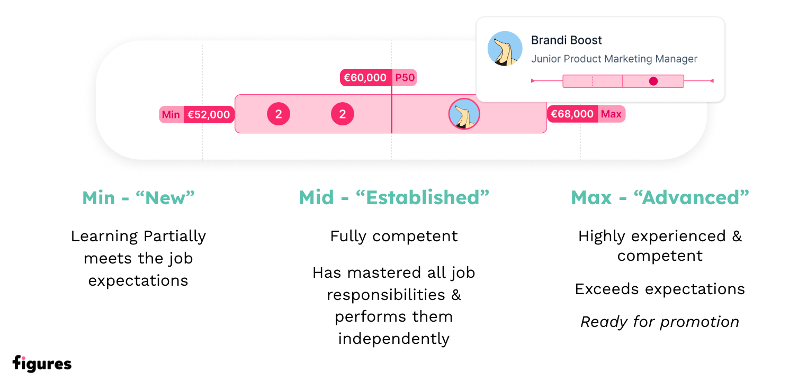Click the Mid - "Established" heading
Screen dimensions: 807x382
394,197
